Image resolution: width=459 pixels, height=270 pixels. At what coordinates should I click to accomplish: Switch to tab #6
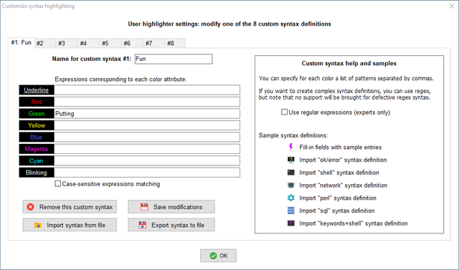tap(132, 43)
